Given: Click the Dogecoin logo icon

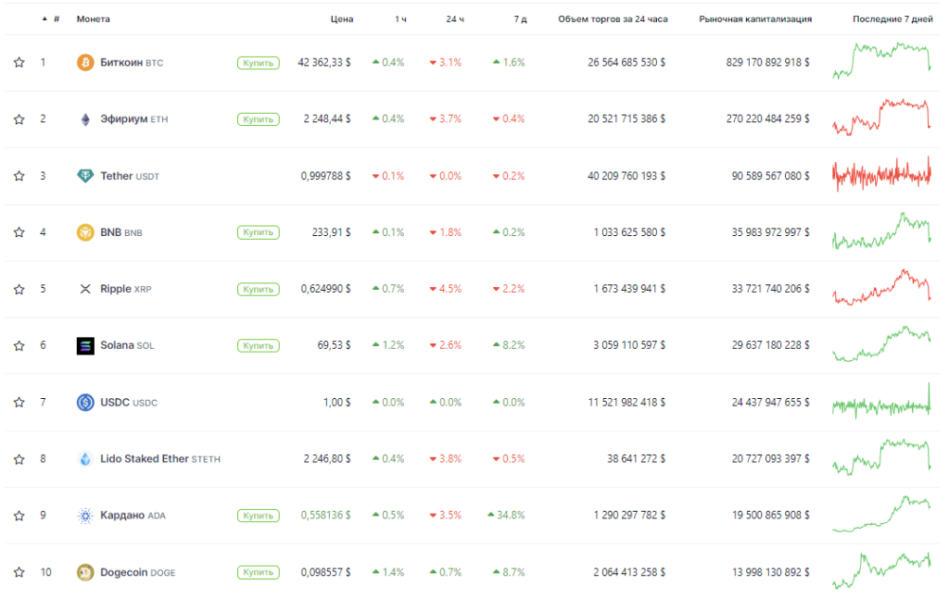Looking at the screenshot, I should (x=85, y=572).
